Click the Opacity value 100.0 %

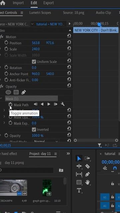click(x=38, y=135)
